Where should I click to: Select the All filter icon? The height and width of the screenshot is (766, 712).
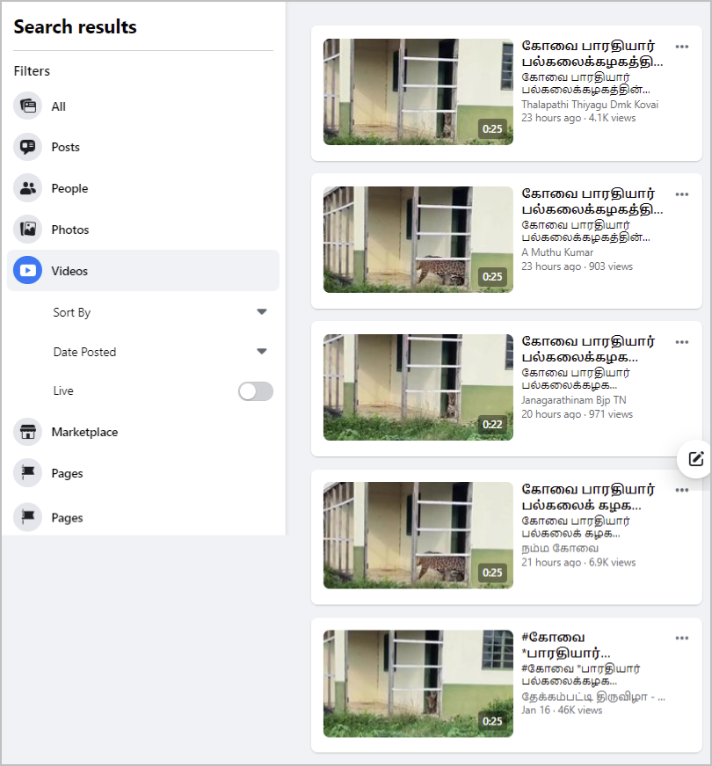(28, 106)
